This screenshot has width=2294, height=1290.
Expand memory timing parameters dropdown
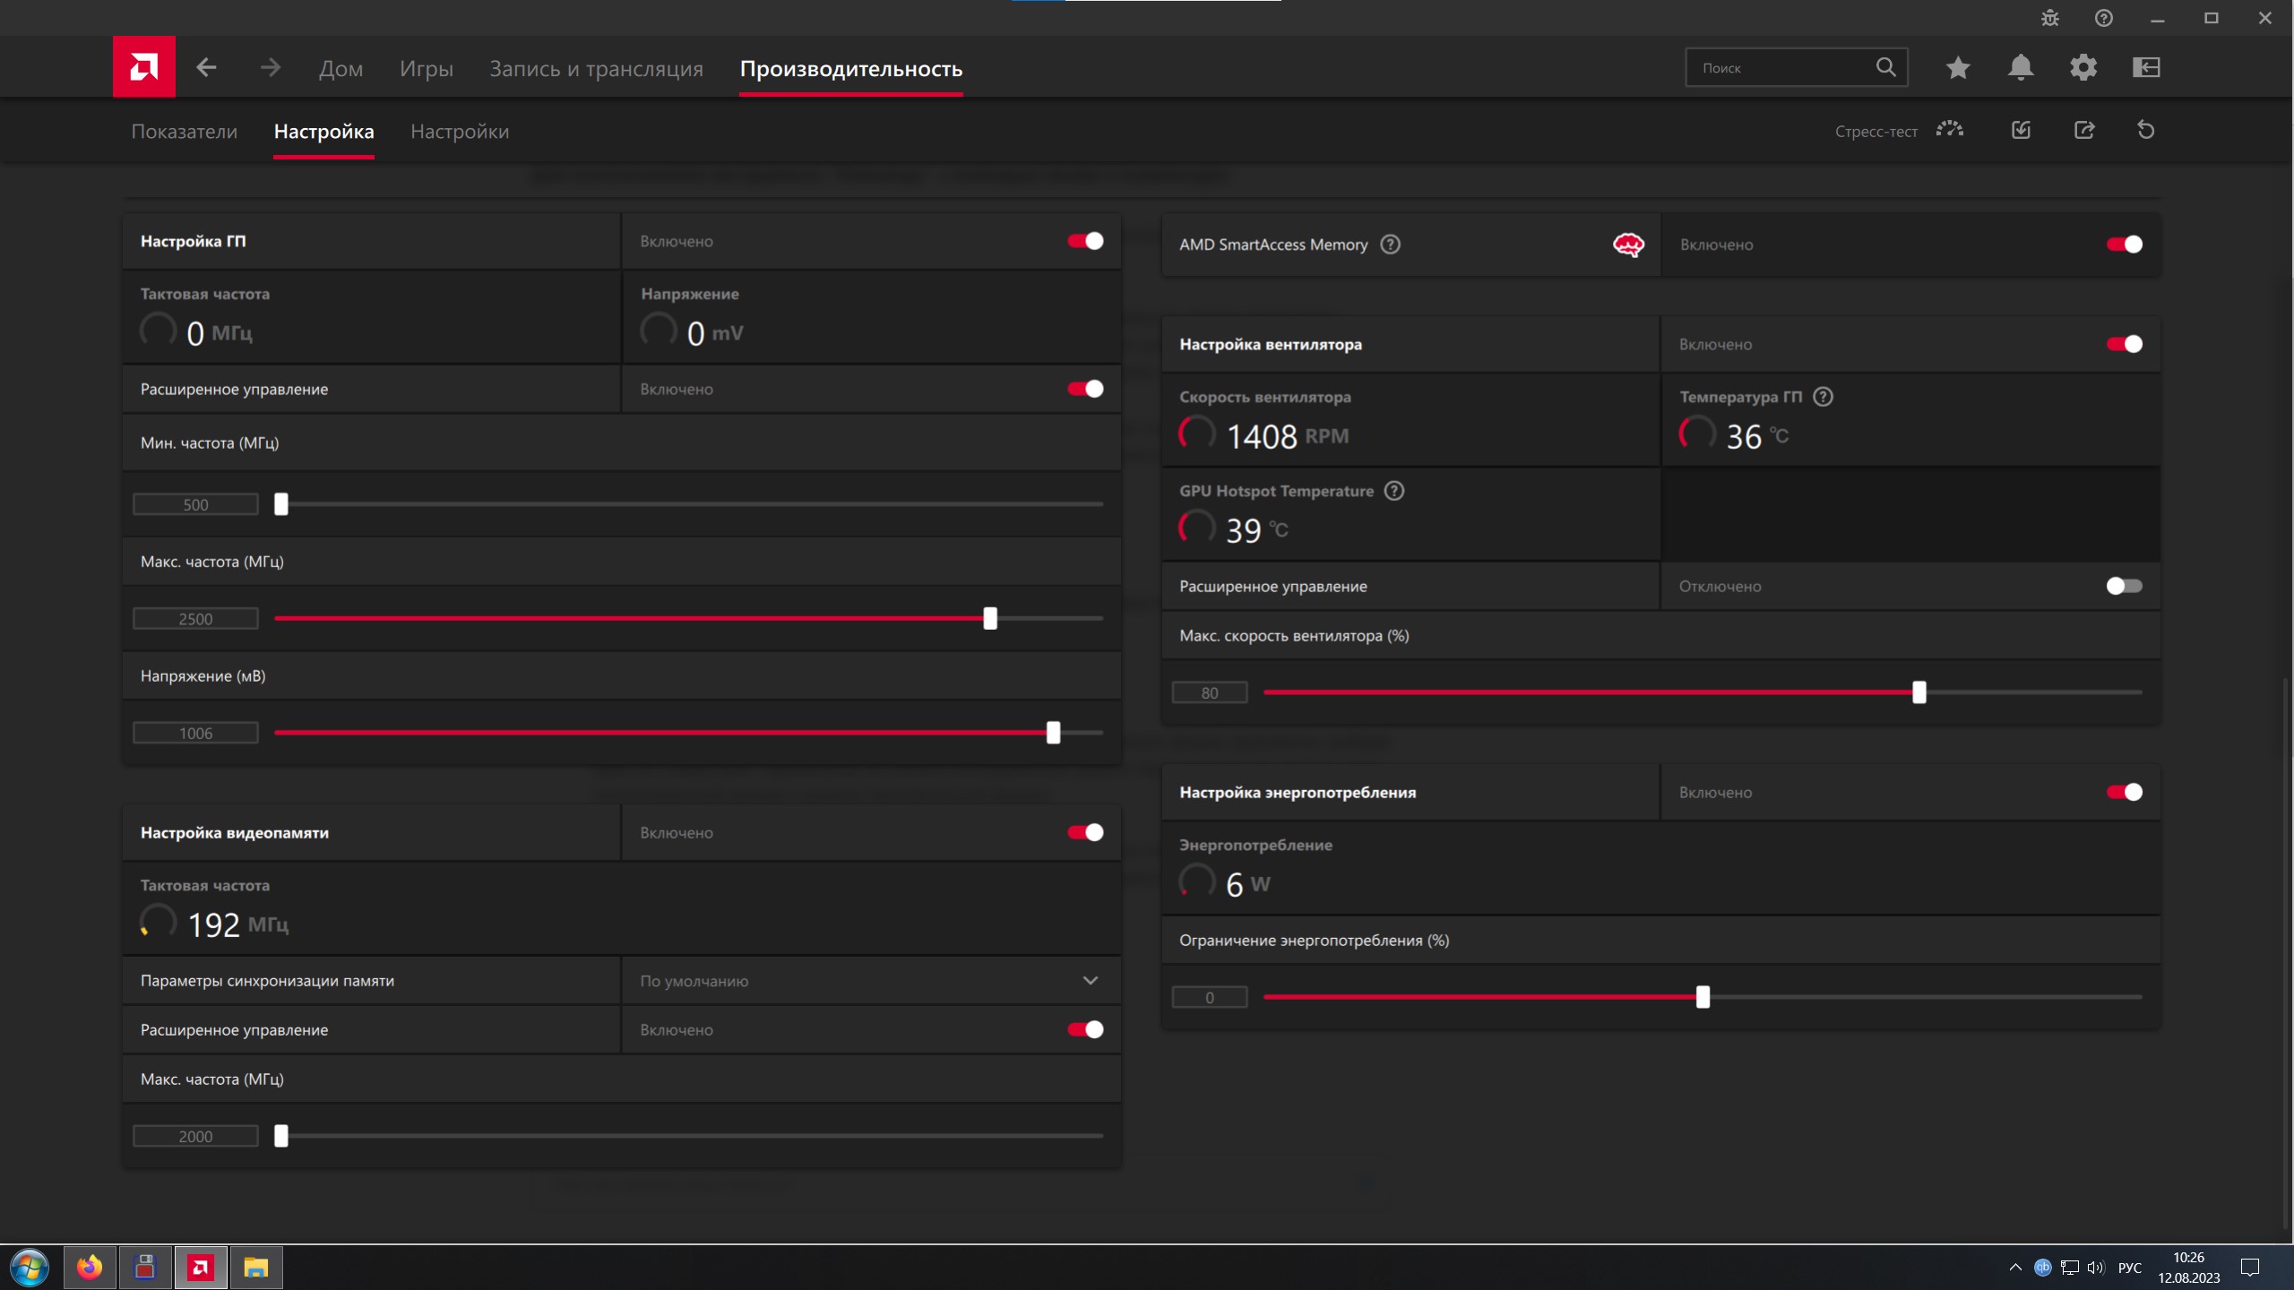[x=1090, y=980]
